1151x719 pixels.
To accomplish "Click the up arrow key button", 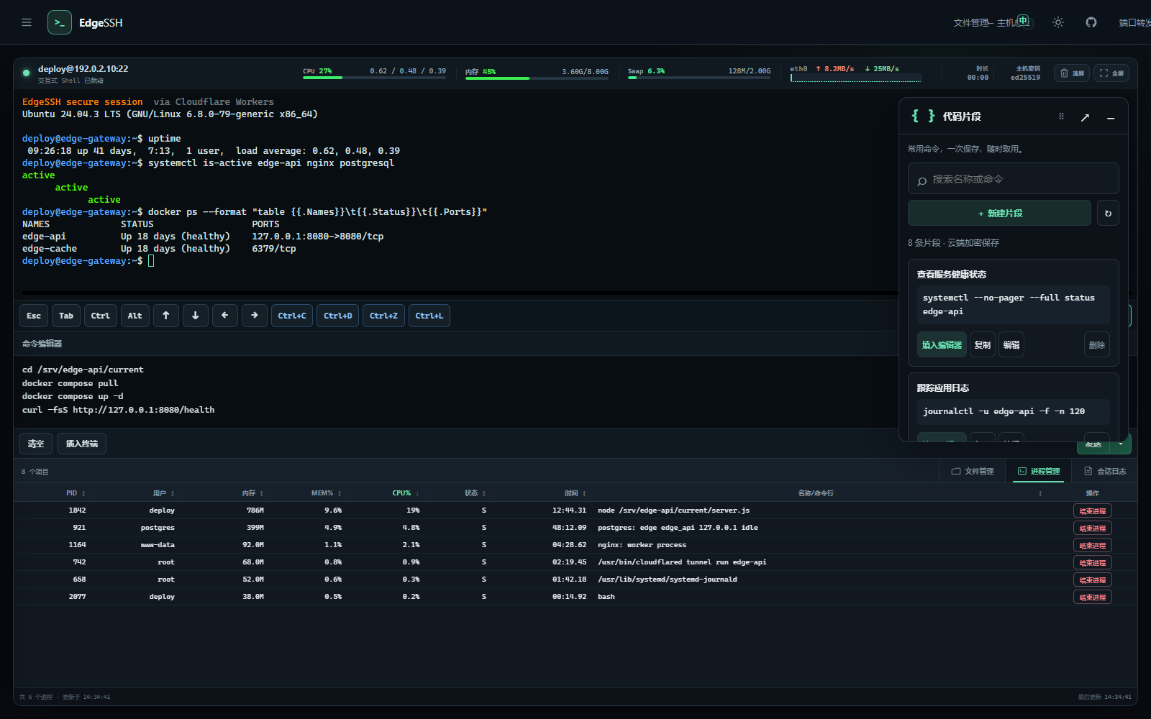I will pos(165,316).
